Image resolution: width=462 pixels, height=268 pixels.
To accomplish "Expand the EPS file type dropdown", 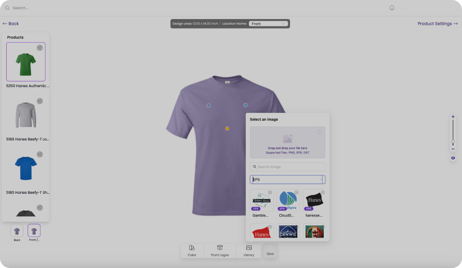I will pyautogui.click(x=321, y=180).
